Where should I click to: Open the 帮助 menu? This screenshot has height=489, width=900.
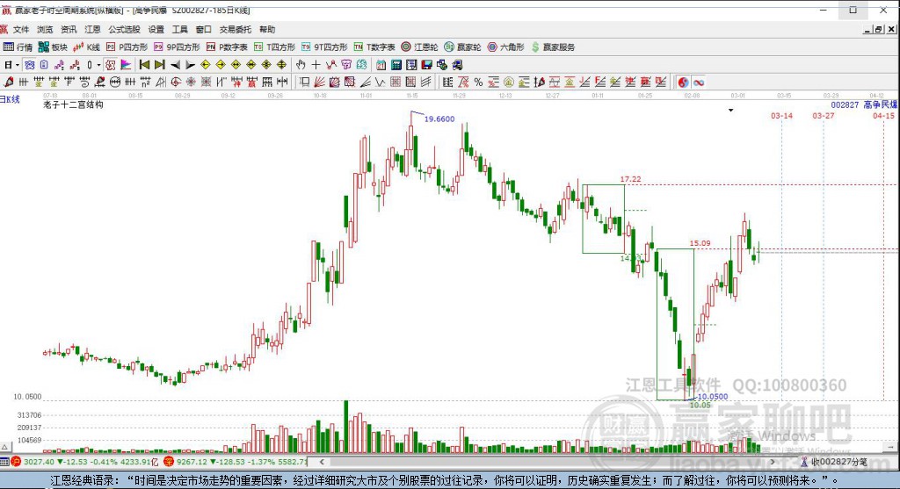point(267,29)
